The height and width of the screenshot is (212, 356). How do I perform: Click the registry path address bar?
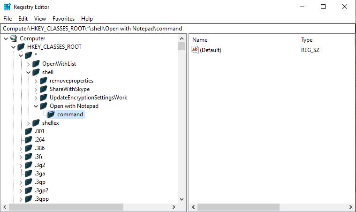pyautogui.click(x=178, y=29)
